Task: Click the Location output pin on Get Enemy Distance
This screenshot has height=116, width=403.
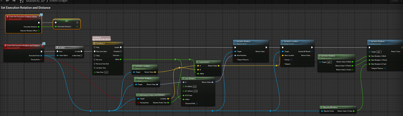Action: point(168,99)
